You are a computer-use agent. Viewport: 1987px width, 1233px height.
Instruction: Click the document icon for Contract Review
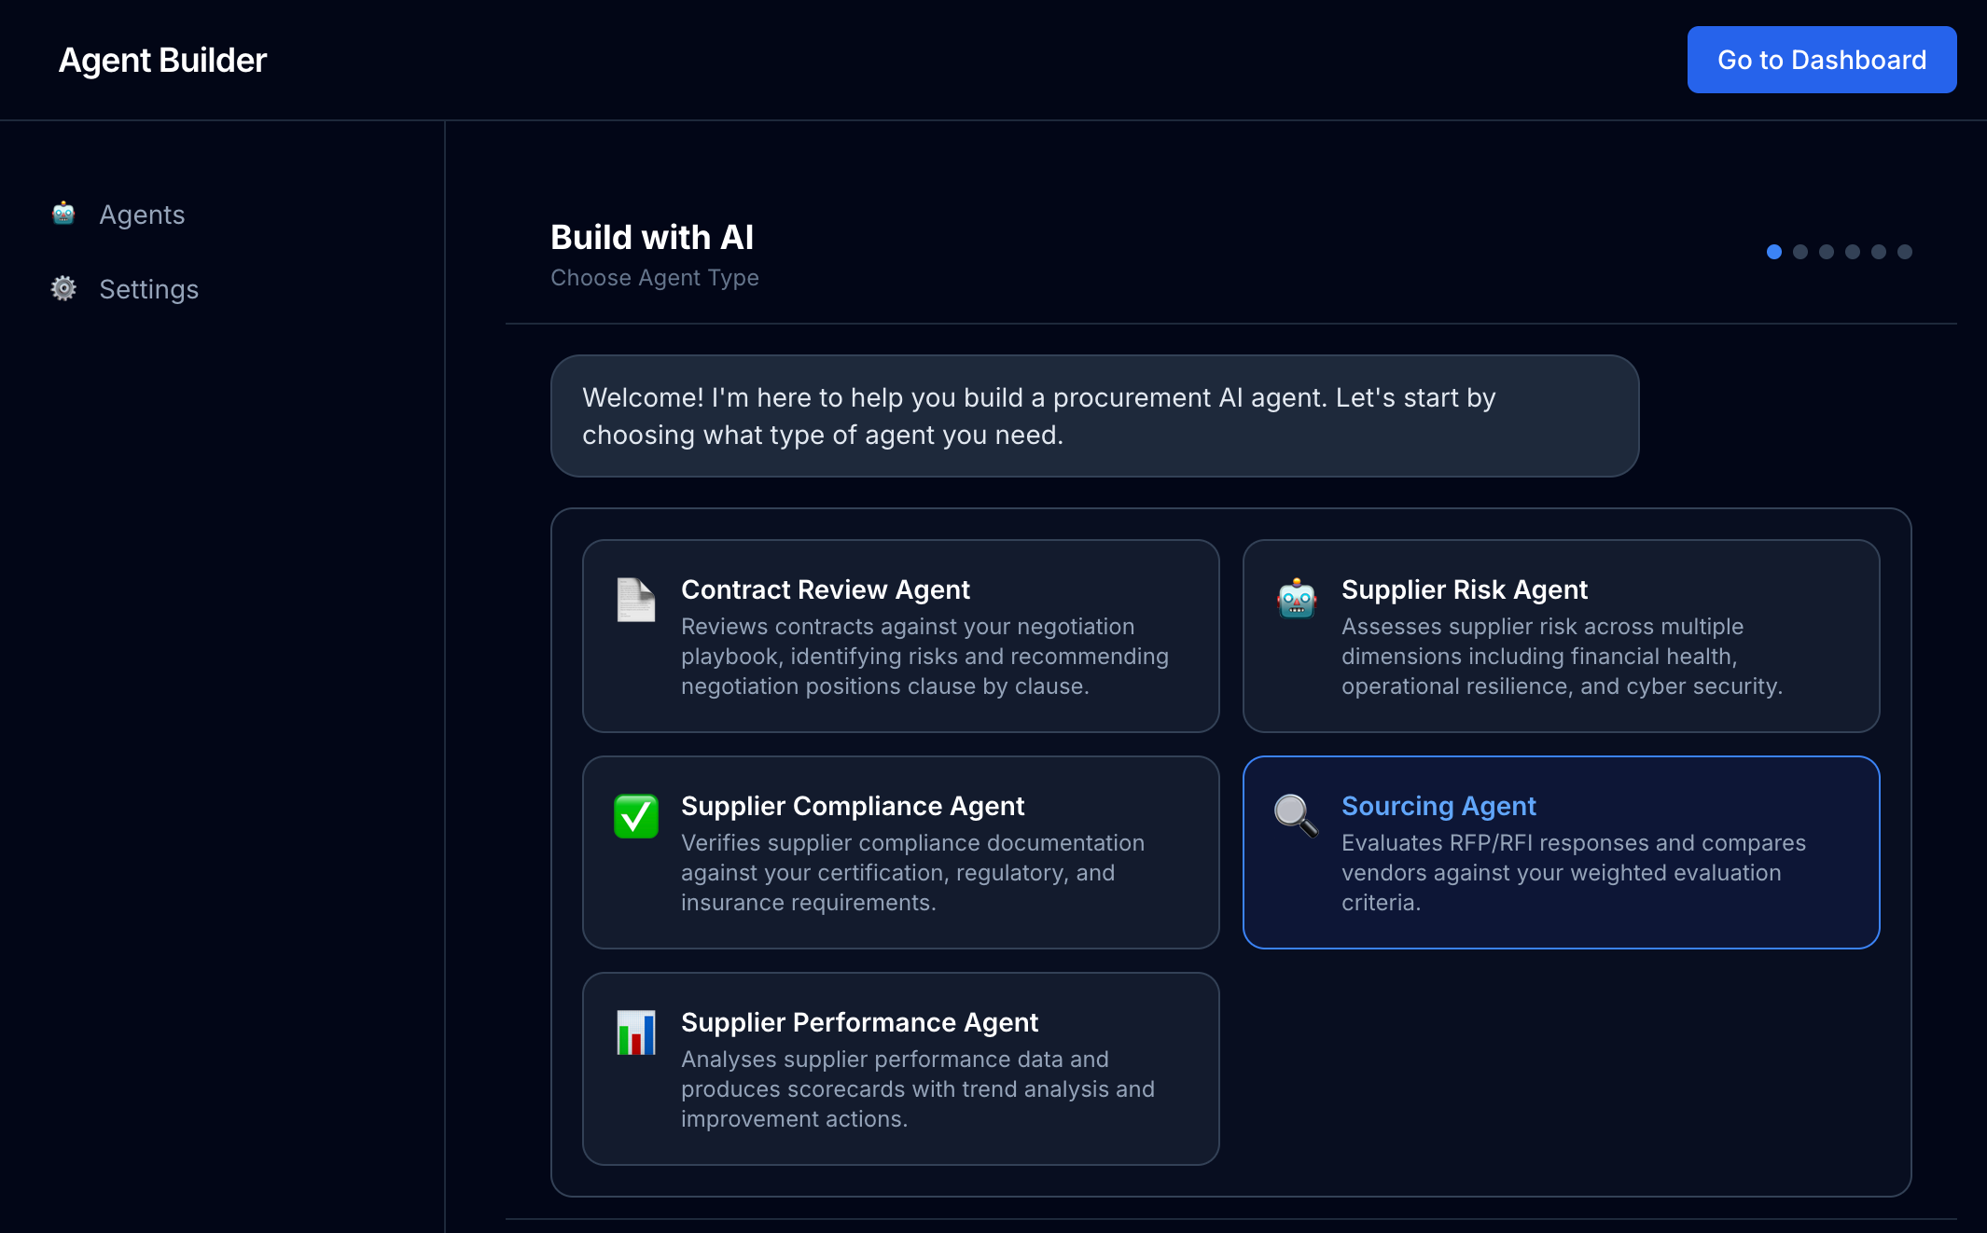[636, 600]
